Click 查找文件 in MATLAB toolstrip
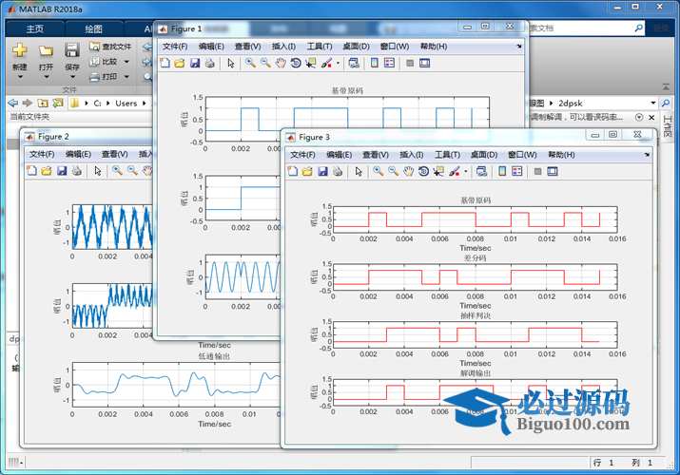The image size is (680, 475). [x=110, y=47]
